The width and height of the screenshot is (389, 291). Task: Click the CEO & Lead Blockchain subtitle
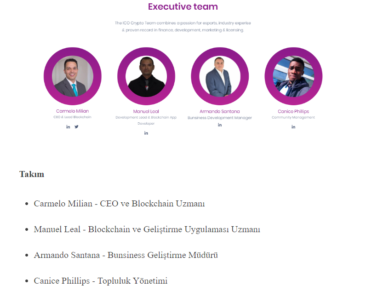point(73,117)
